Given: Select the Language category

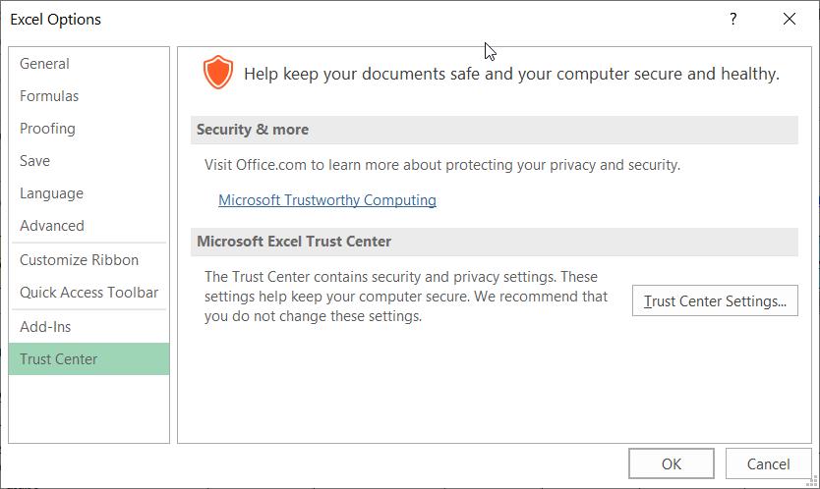Looking at the screenshot, I should pos(51,193).
